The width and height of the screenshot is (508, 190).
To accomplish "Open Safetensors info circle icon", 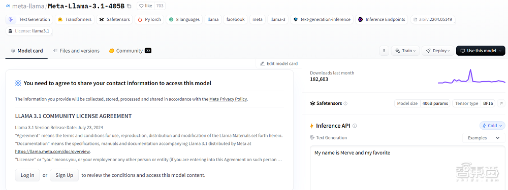I will point(345,103).
